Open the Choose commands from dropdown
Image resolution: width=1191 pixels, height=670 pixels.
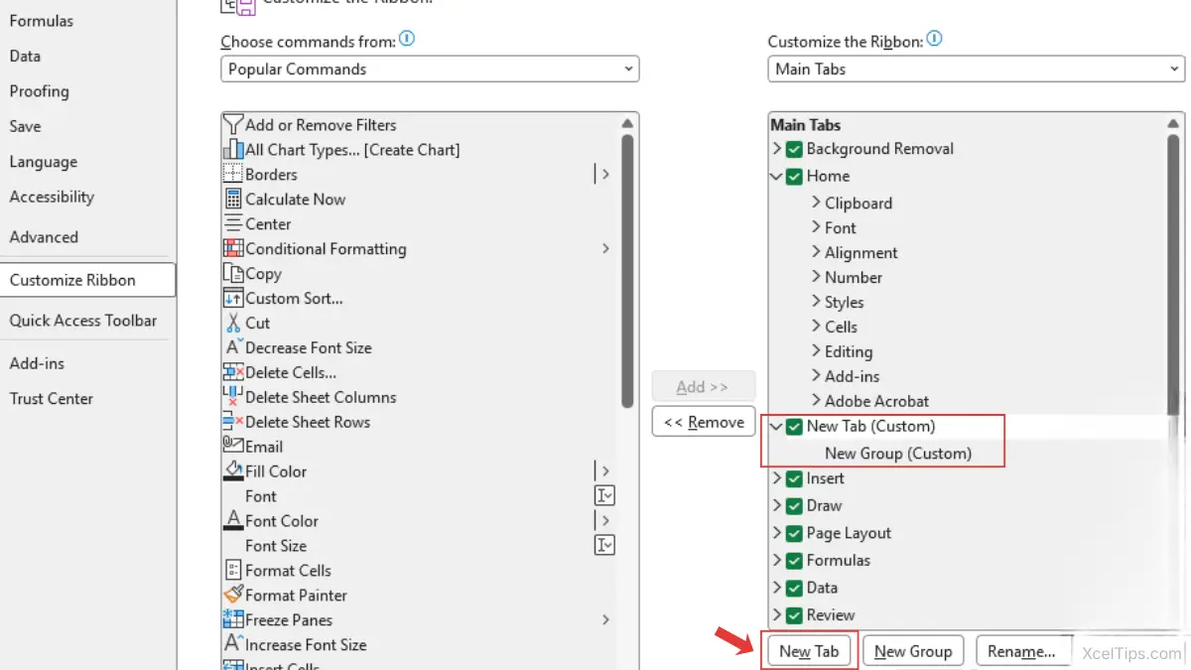[430, 69]
